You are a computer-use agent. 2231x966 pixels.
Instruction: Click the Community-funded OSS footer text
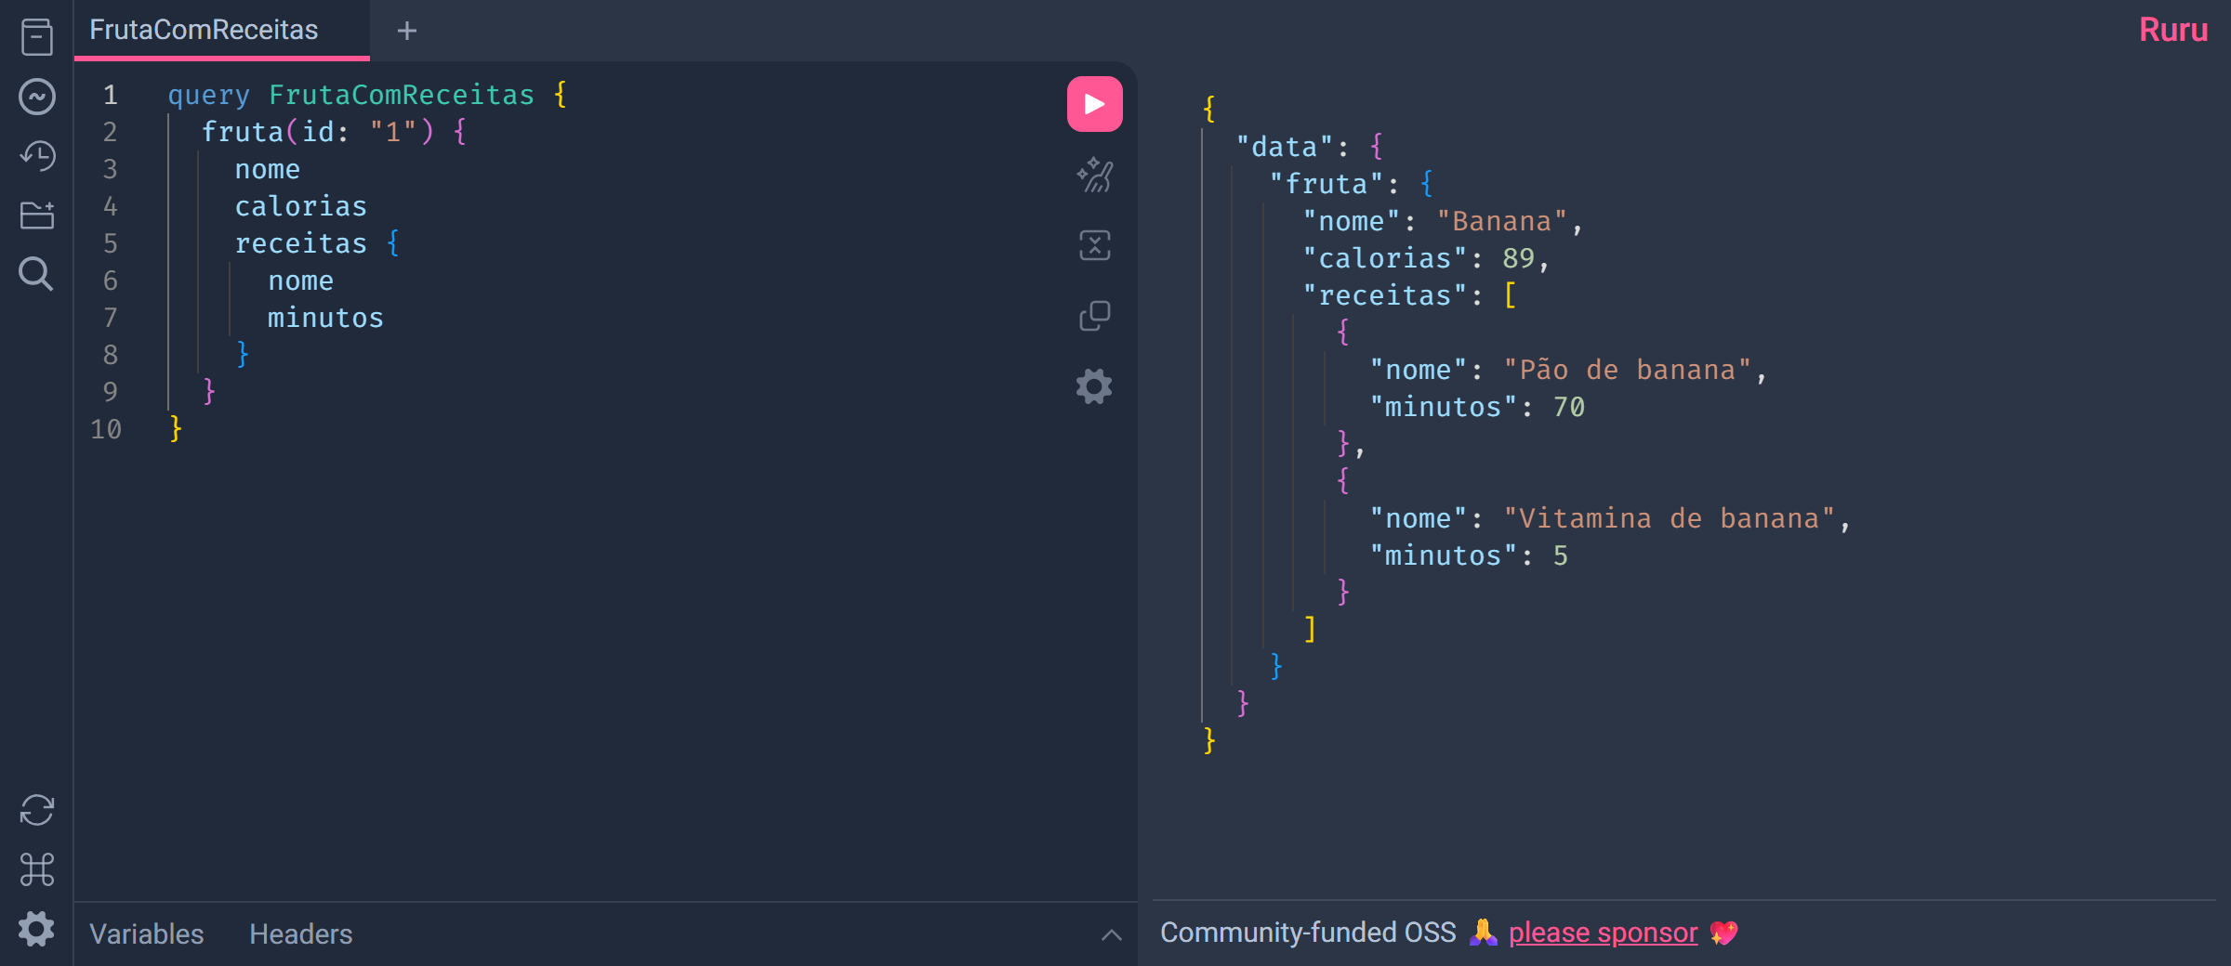(1308, 933)
